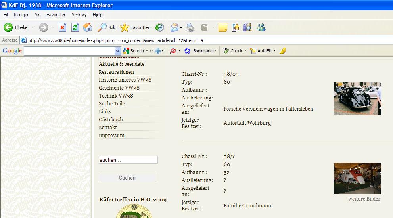
Task: Click the page icon in address bar
Action: 23,40
